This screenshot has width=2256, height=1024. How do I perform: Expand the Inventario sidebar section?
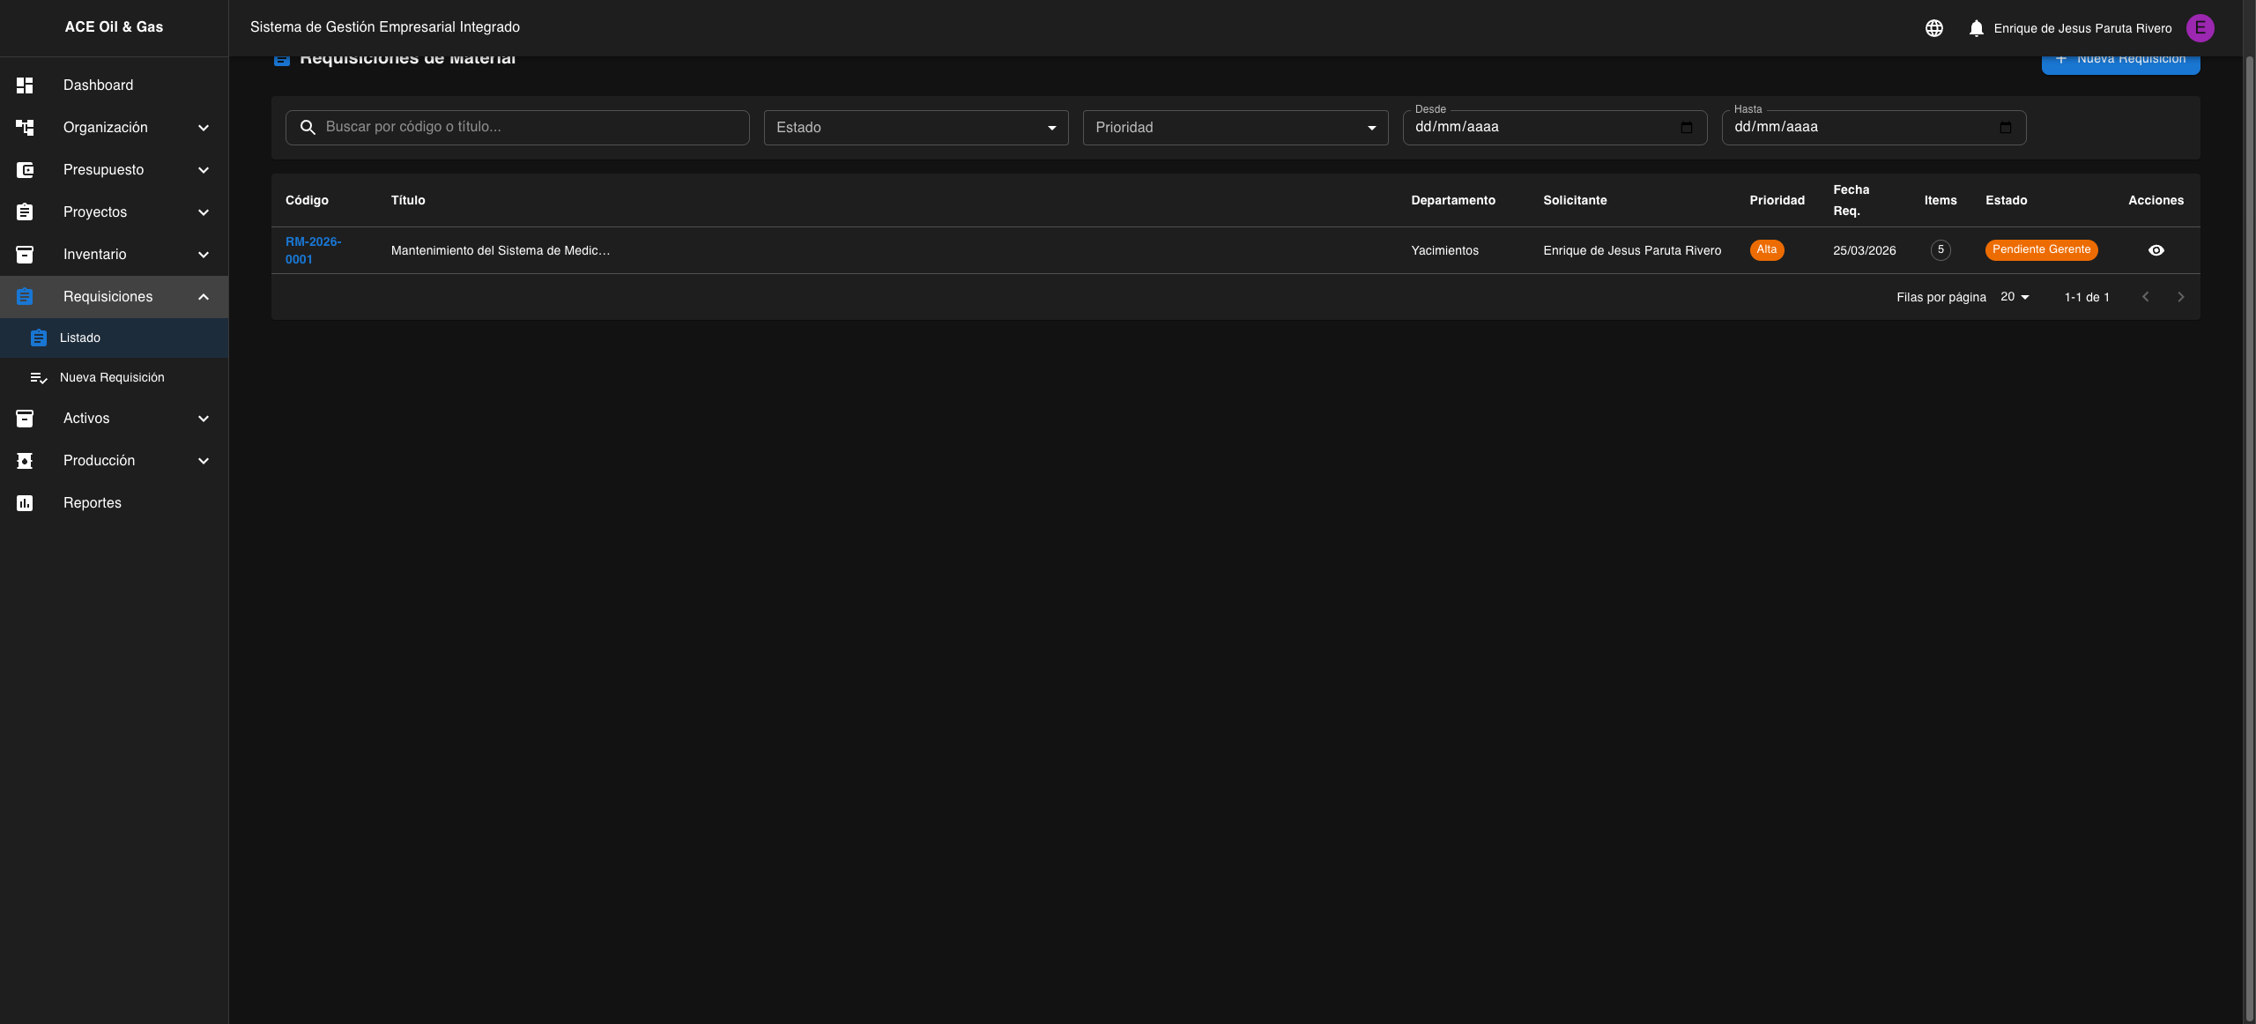[204, 255]
